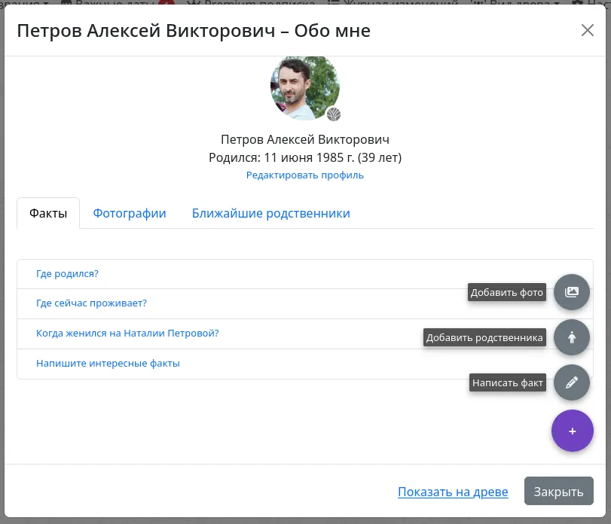This screenshot has width=611, height=524.
Task: Click Когда женился на Наталии Петровой?
Action: [127, 333]
